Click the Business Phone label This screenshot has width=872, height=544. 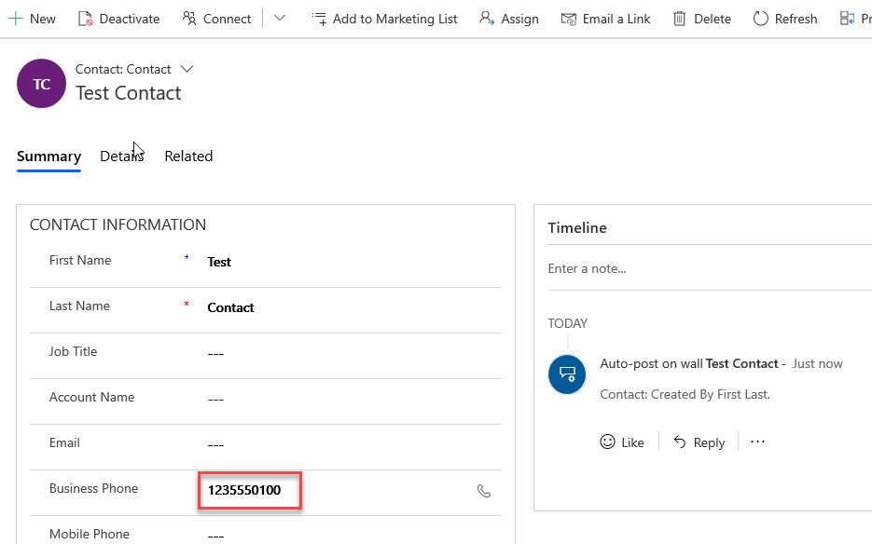(x=93, y=488)
